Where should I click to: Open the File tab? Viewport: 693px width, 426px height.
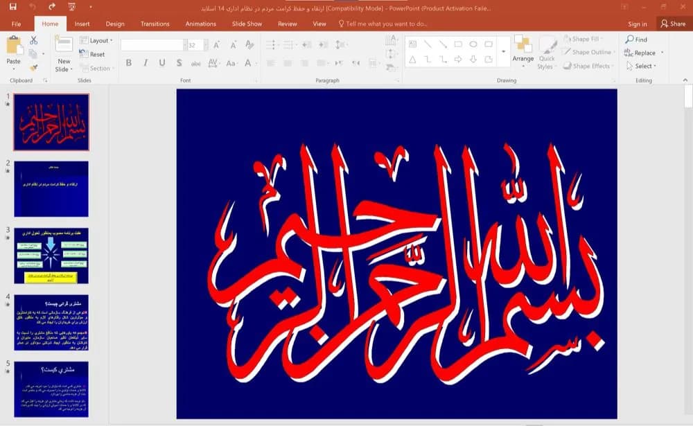(17, 24)
